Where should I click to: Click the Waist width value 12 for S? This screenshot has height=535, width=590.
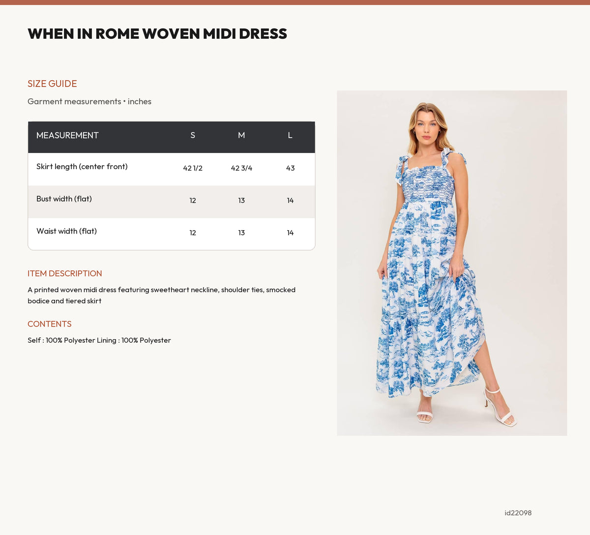193,233
